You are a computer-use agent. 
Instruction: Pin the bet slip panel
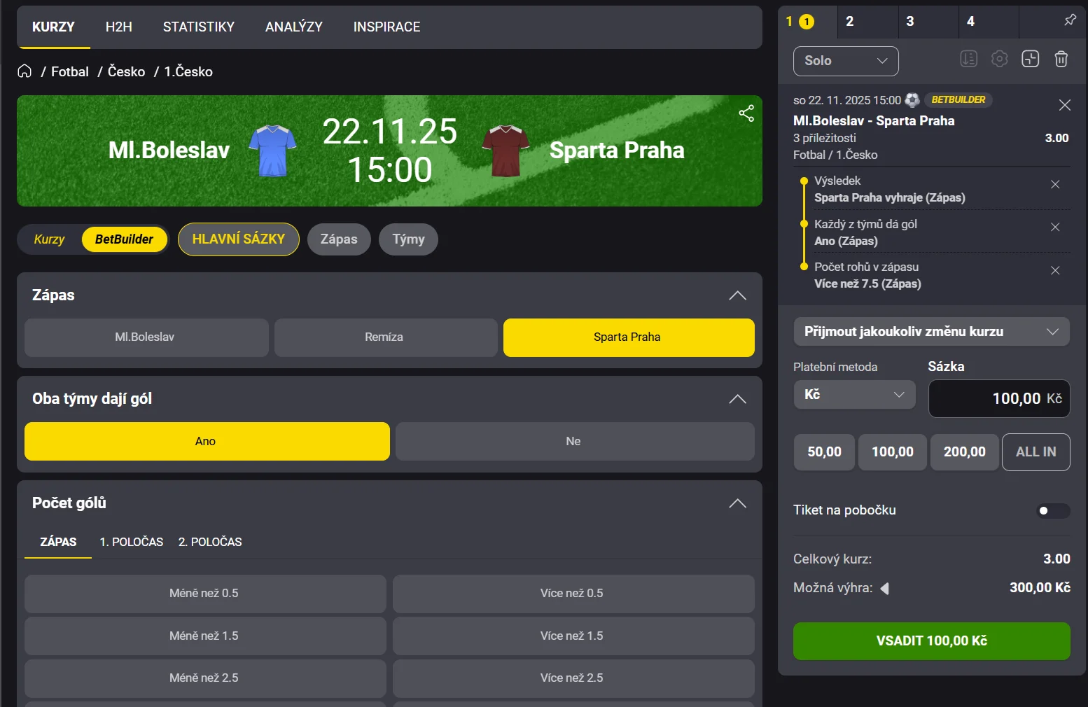1070,20
